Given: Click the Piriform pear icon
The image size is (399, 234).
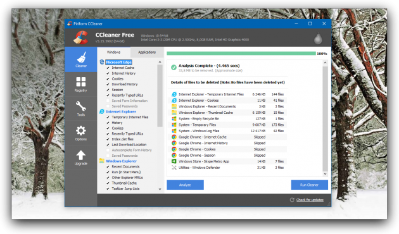Looking at the screenshot, I should tap(318, 39).
